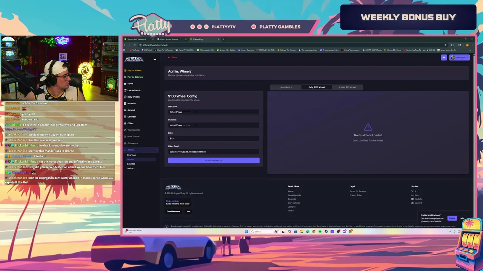Switch to the Roobet $25 Wheel tab
Image resolution: width=483 pixels, height=271 pixels.
pyautogui.click(x=347, y=87)
